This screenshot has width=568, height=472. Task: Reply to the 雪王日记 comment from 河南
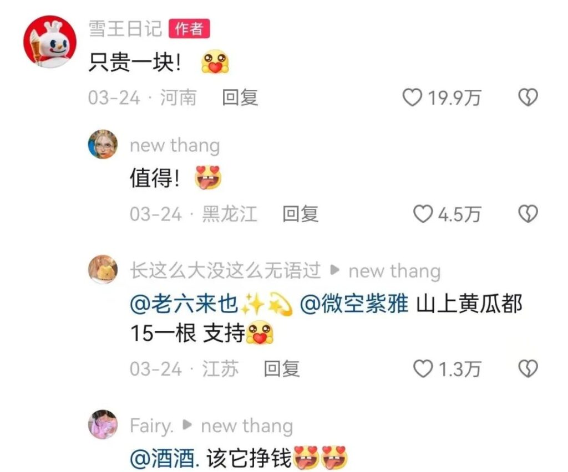point(240,98)
